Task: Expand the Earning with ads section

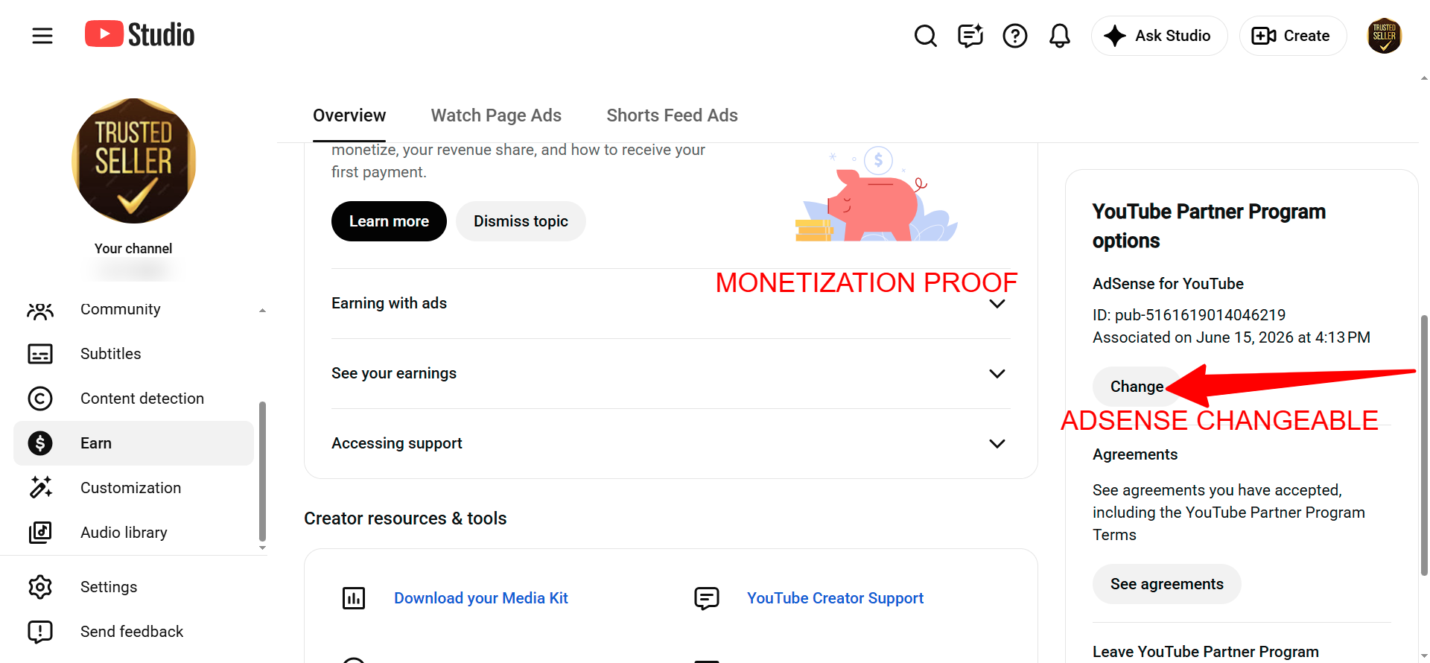Action: point(670,303)
